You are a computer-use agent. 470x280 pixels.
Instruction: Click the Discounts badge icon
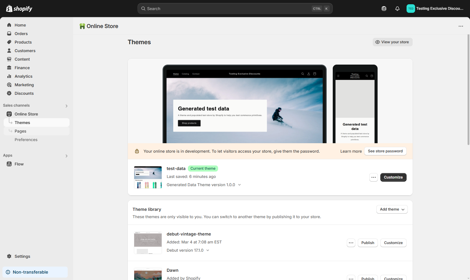[9, 93]
